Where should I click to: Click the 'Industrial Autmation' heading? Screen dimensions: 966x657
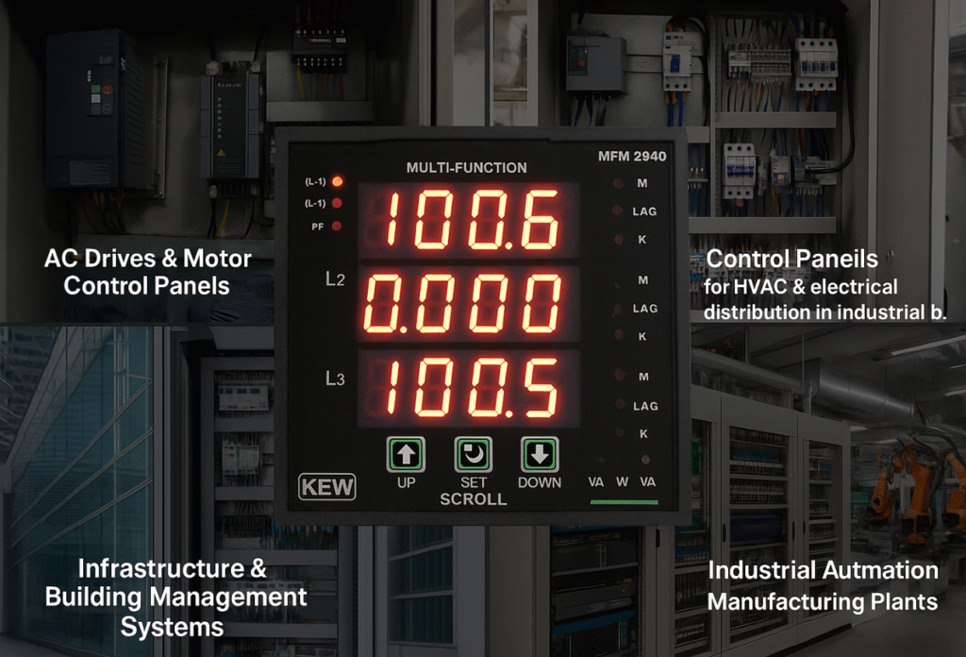823,570
